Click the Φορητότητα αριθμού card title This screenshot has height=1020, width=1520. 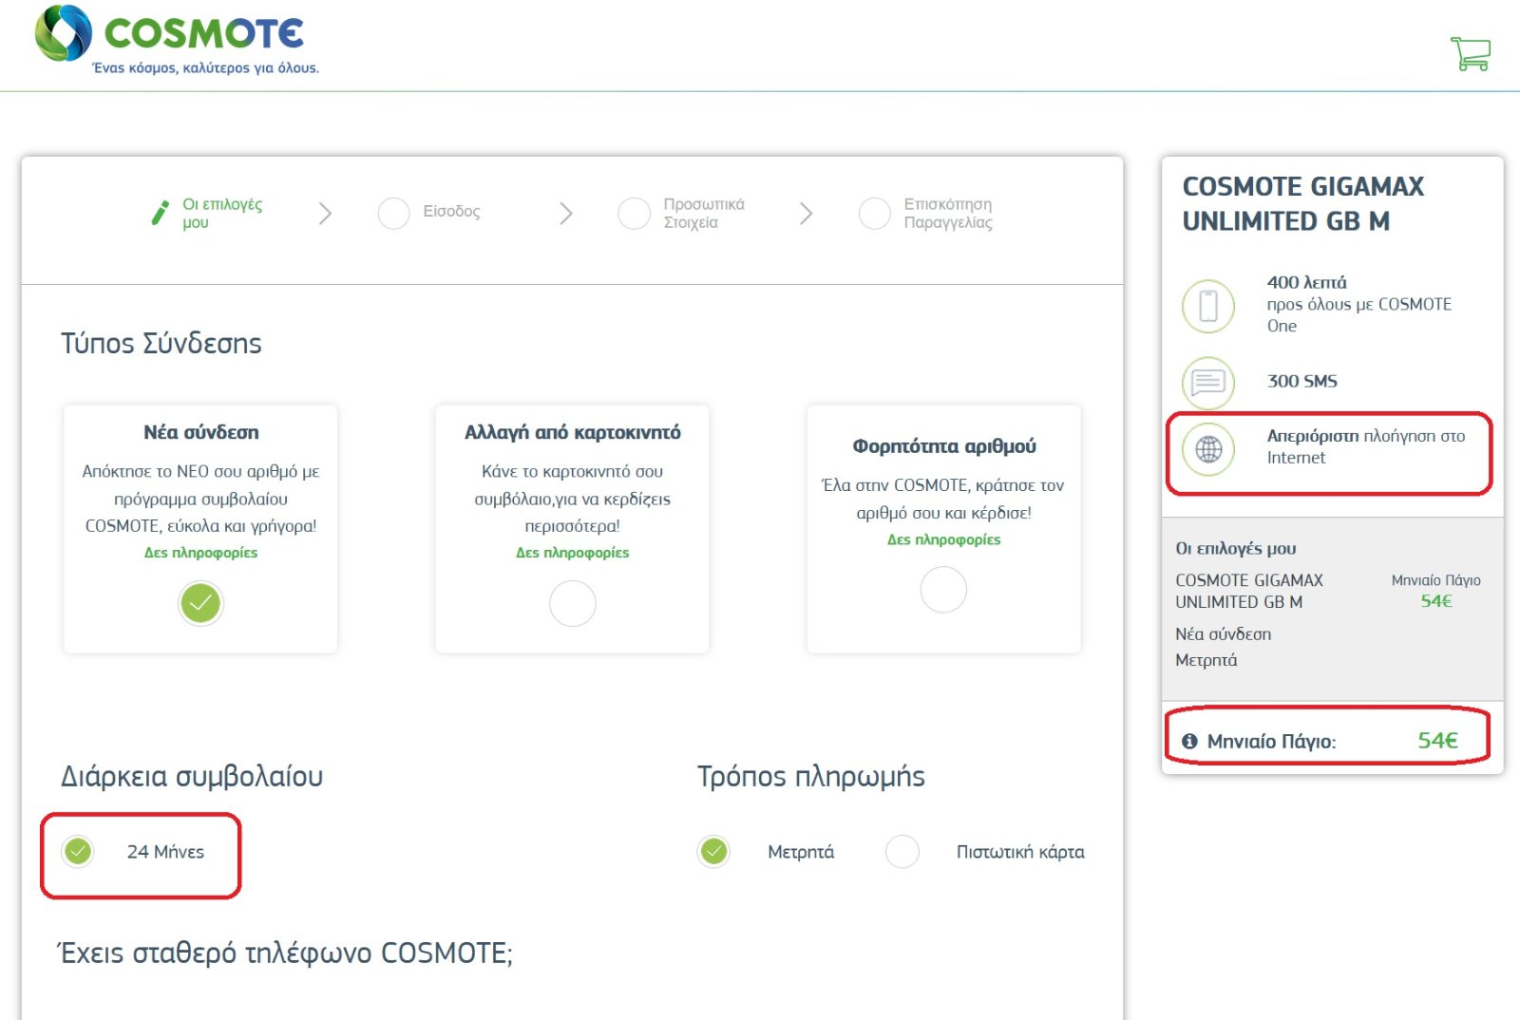(x=943, y=446)
